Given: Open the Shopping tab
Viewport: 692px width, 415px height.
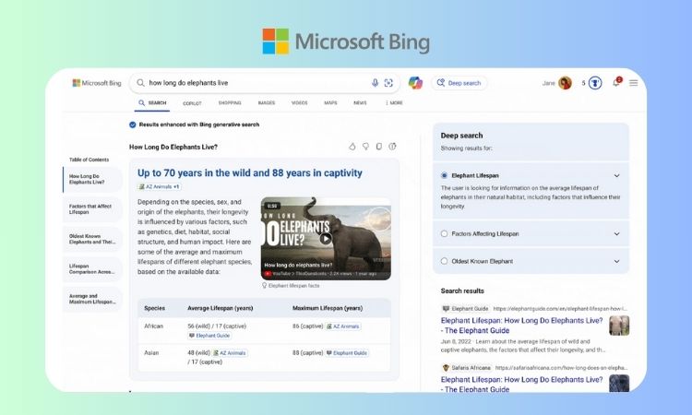Looking at the screenshot, I should pyautogui.click(x=230, y=102).
